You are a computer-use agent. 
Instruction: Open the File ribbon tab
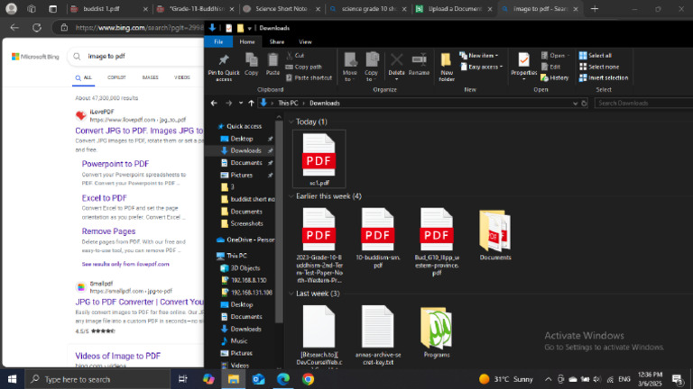[218, 42]
